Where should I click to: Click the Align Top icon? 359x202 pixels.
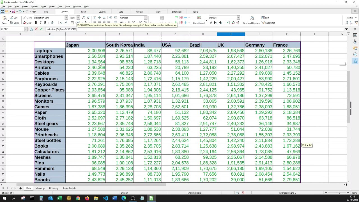pos(95,18)
